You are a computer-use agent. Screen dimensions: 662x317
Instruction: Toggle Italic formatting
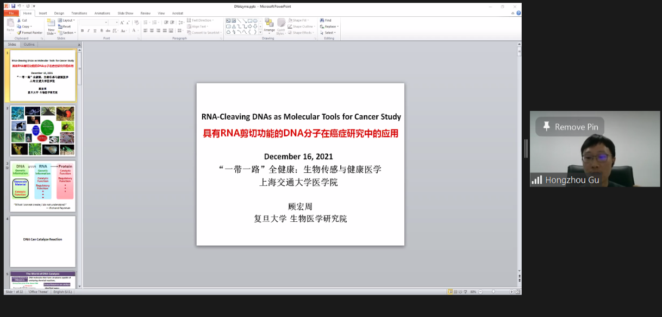tap(89, 30)
